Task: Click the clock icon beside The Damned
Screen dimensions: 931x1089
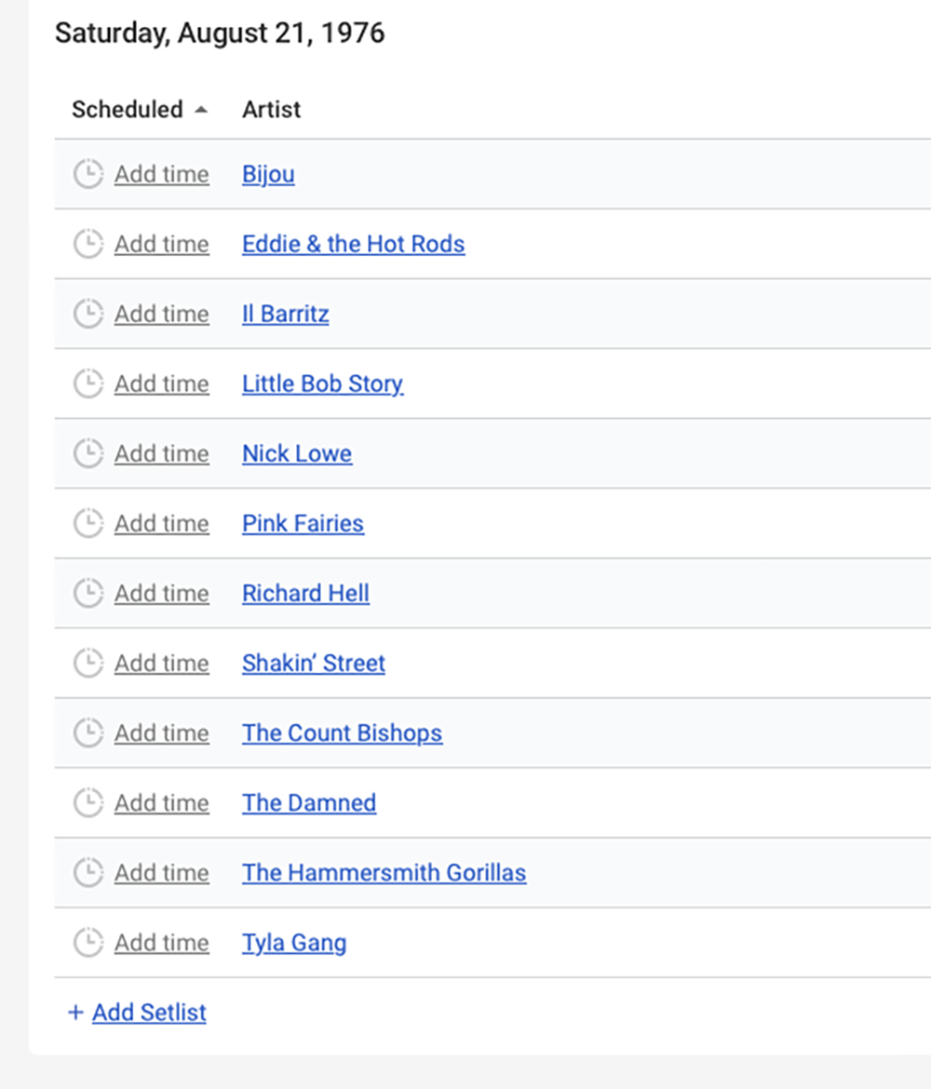Action: click(88, 802)
